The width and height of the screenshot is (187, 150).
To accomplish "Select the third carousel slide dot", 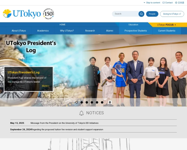I will [87, 102].
